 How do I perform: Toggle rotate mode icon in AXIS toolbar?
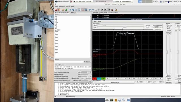click(112, 10)
